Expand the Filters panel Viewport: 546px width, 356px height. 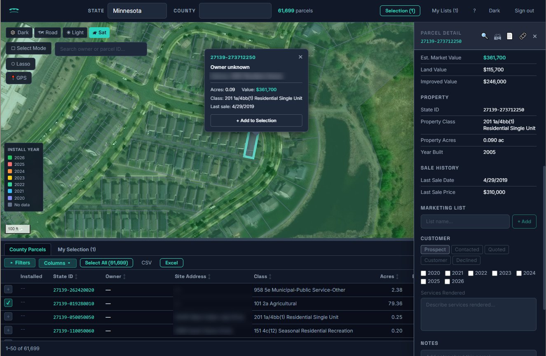point(20,263)
